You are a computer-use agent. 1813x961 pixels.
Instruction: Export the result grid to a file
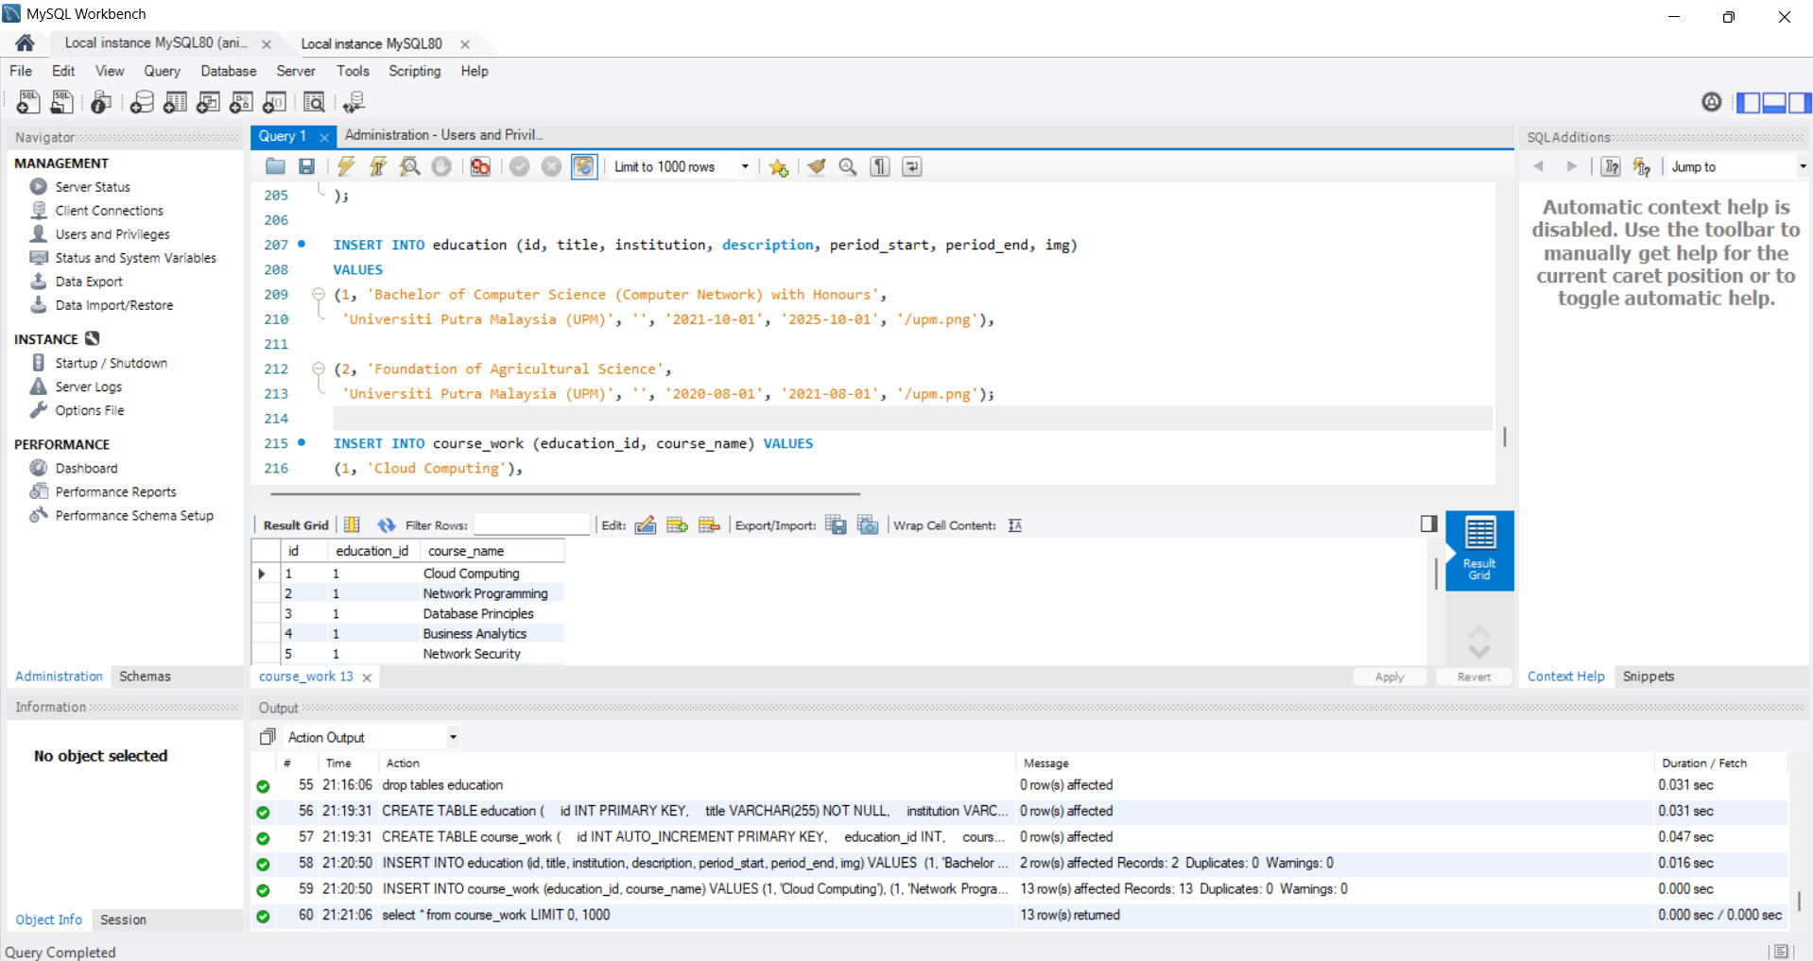(836, 525)
